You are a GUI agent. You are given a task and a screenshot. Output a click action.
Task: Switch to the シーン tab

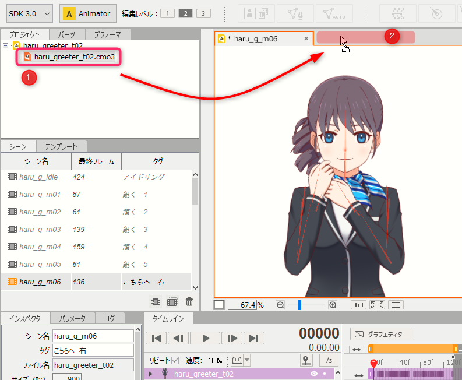(18, 146)
